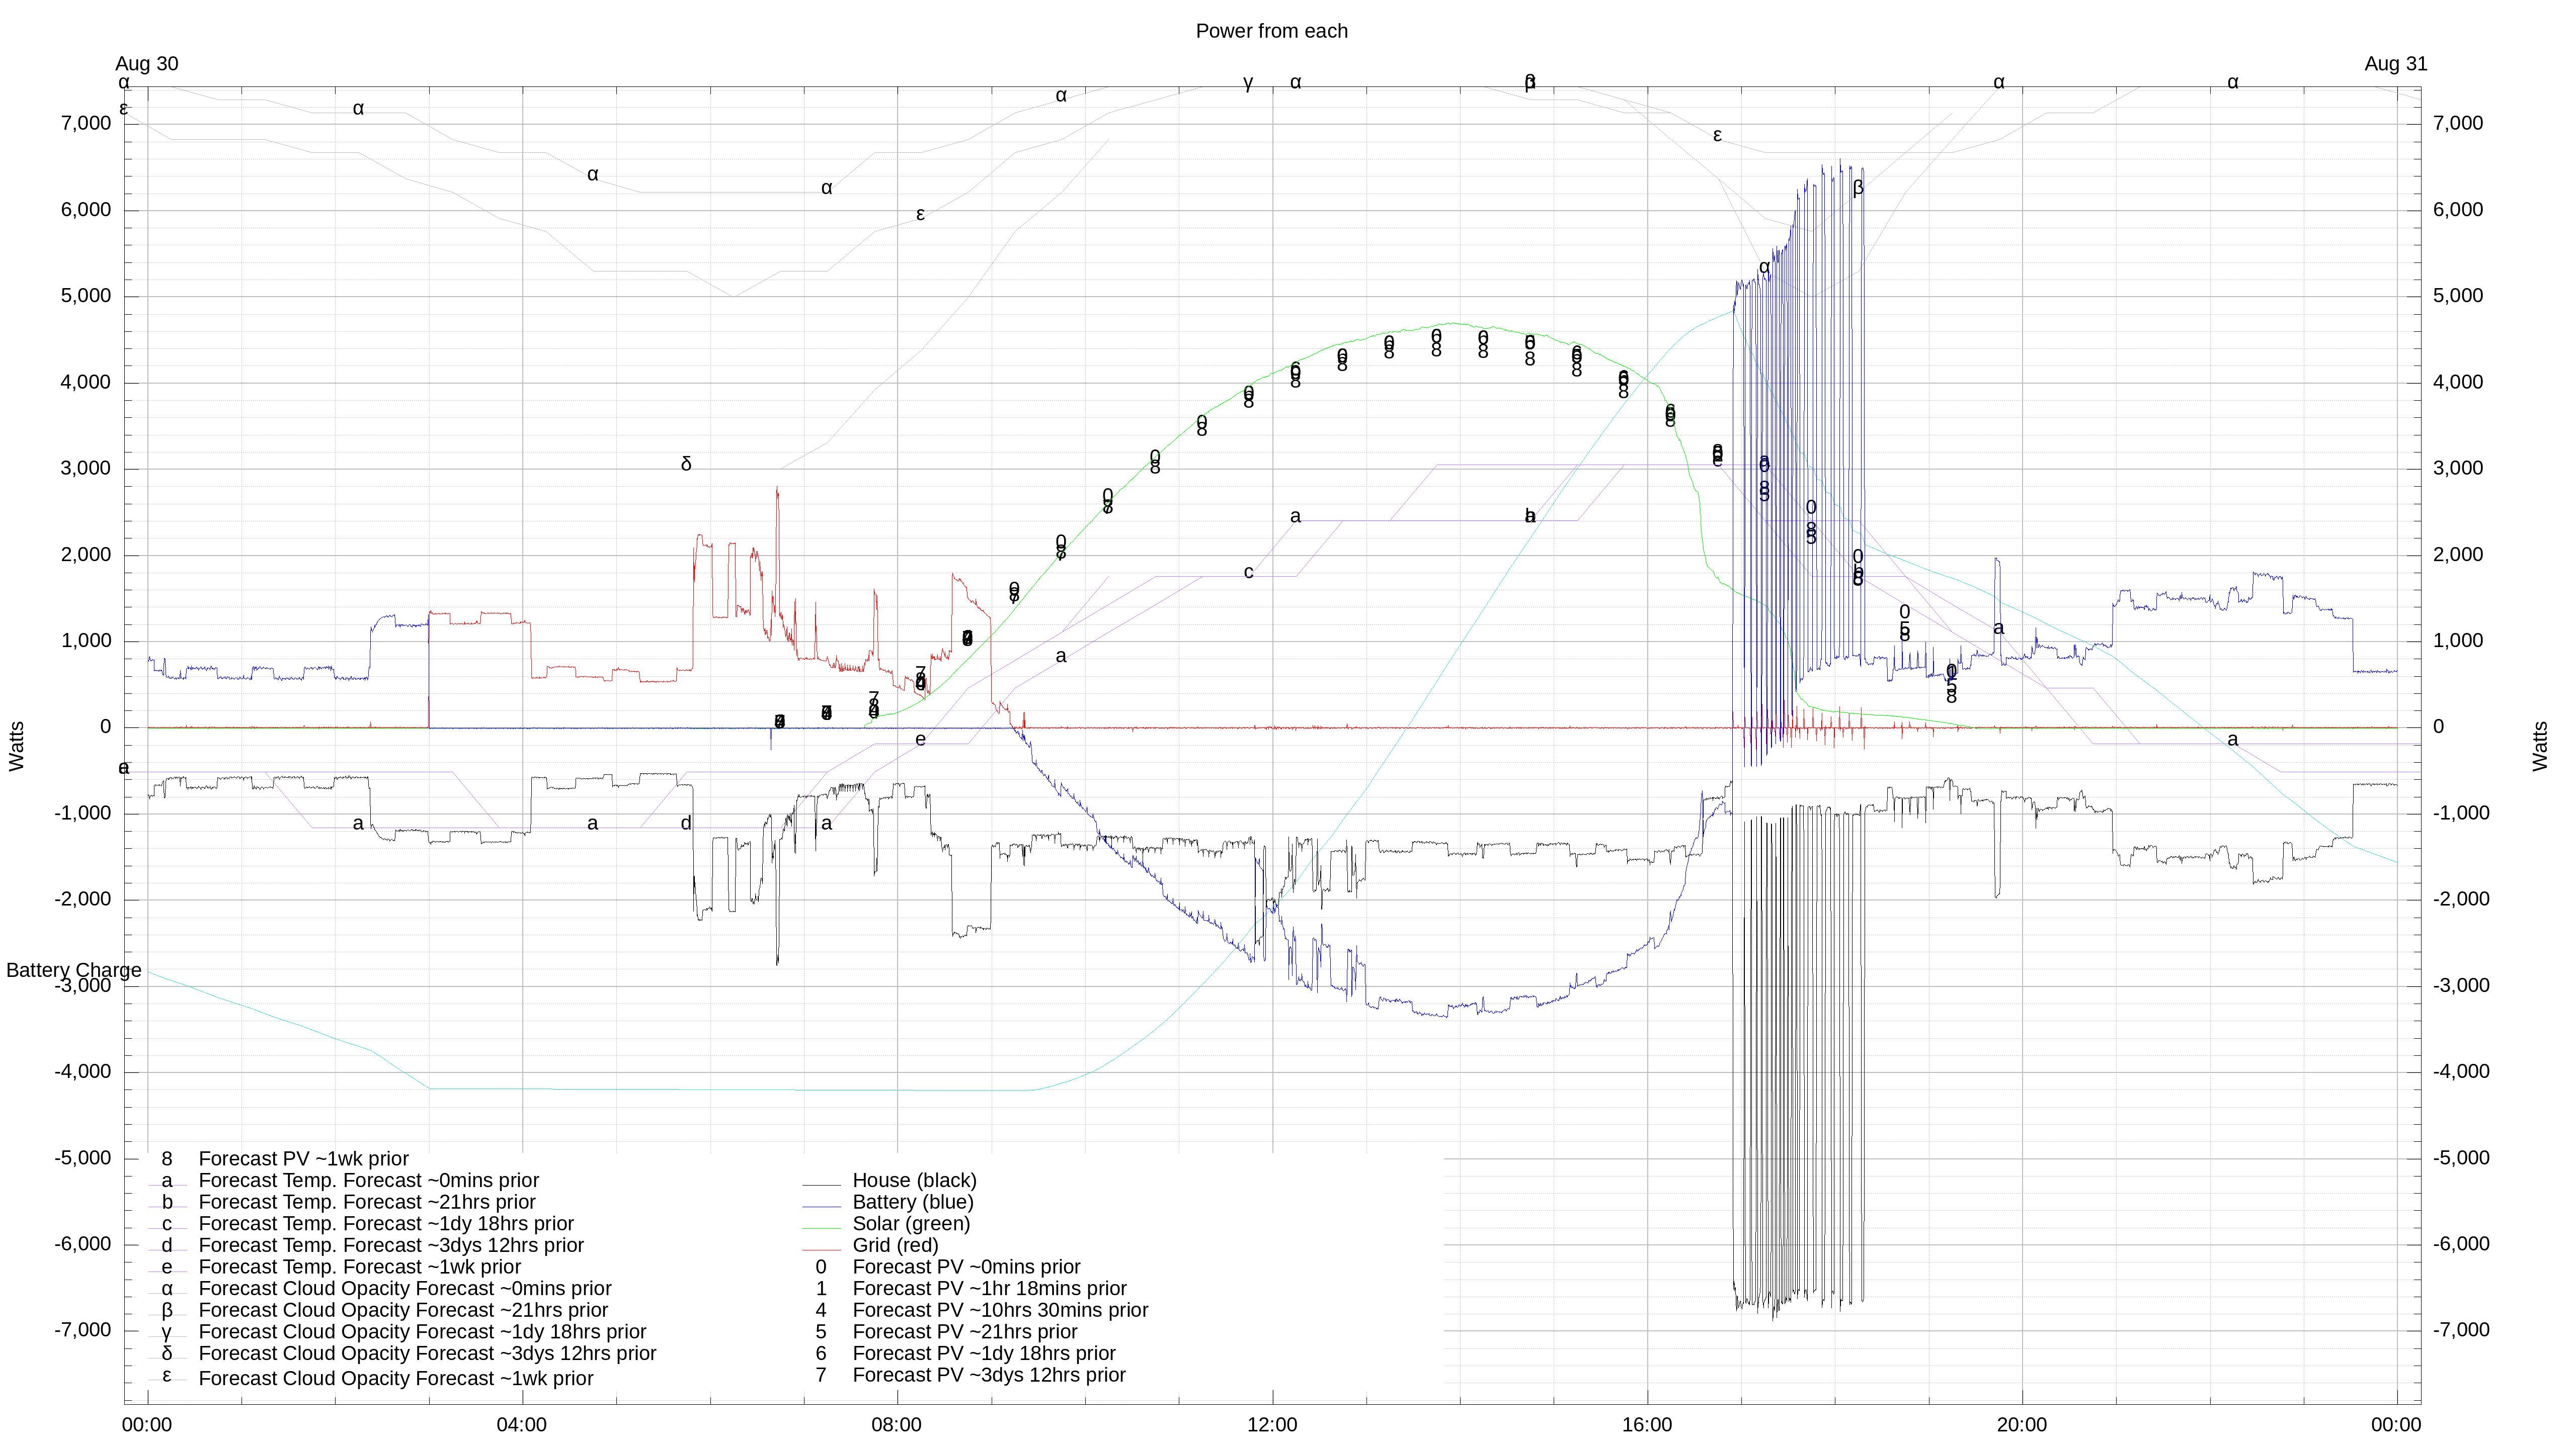Click legend 'Forecast Cloud Opacity Forecast ~3dys 12hrs prior'
The image size is (2576, 1448).
coord(427,1354)
